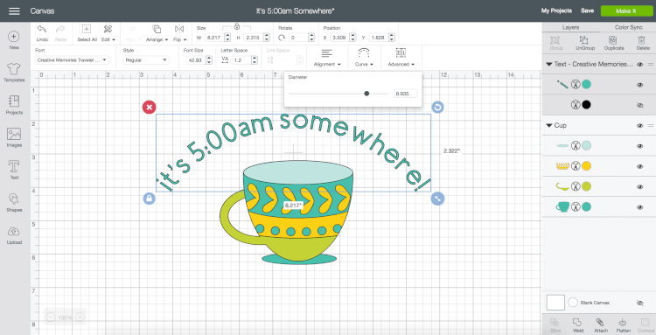The image size is (656, 335).
Task: Switch to the Layers tab
Action: (x=570, y=27)
